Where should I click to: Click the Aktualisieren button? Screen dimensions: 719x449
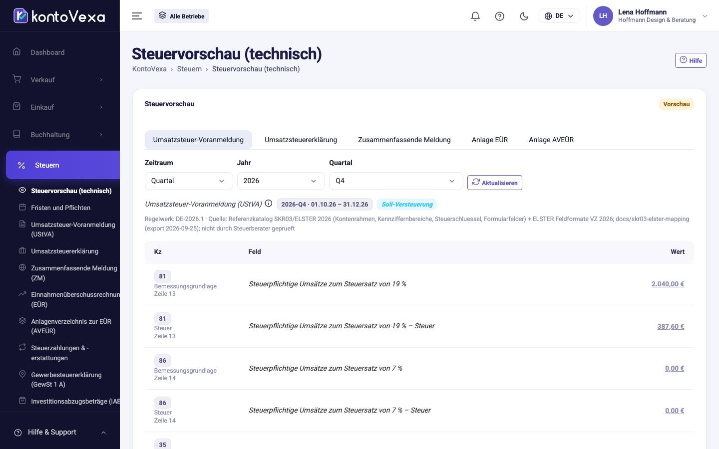495,183
